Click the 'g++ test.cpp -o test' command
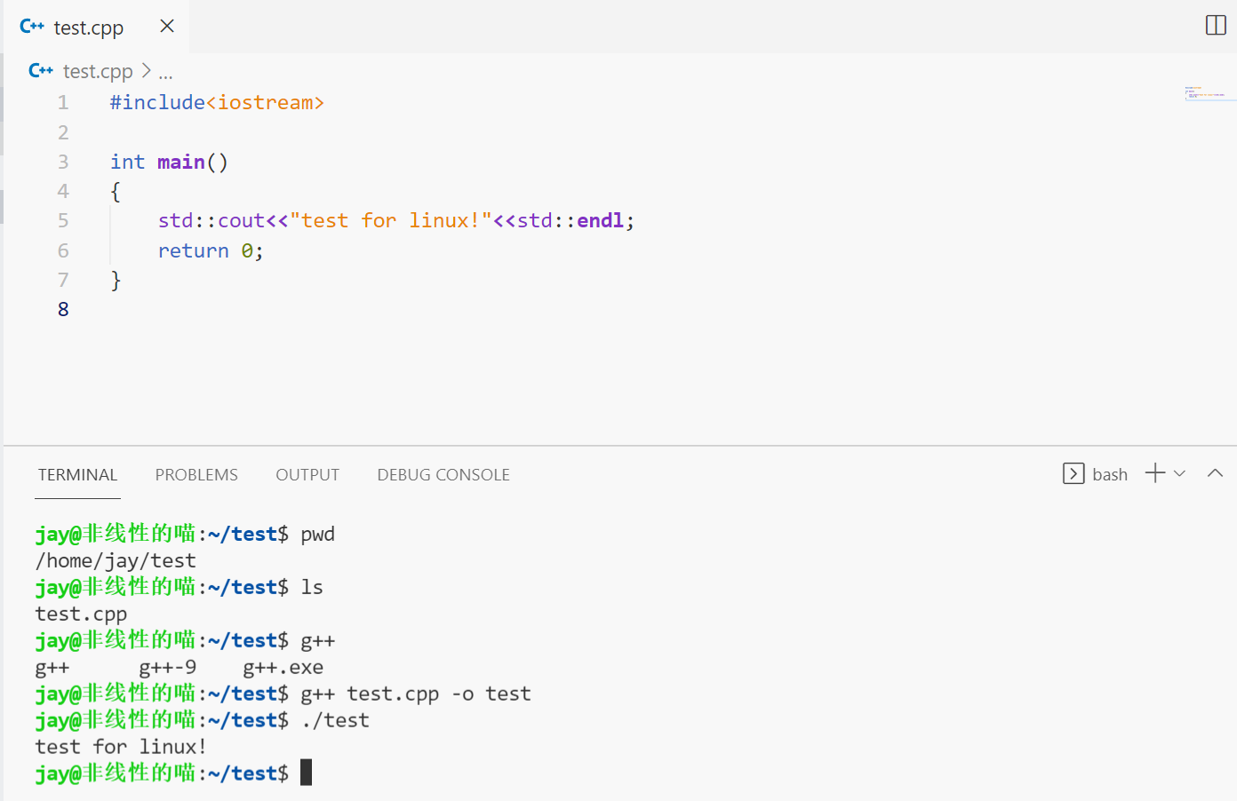1237x801 pixels. point(416,694)
